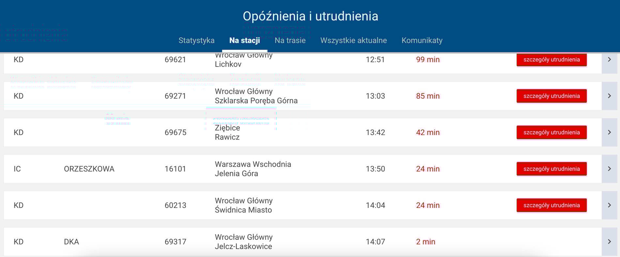This screenshot has width=620, height=257.
Task: Click the Opóźnienia i utrudnienia heading
Action: (310, 16)
